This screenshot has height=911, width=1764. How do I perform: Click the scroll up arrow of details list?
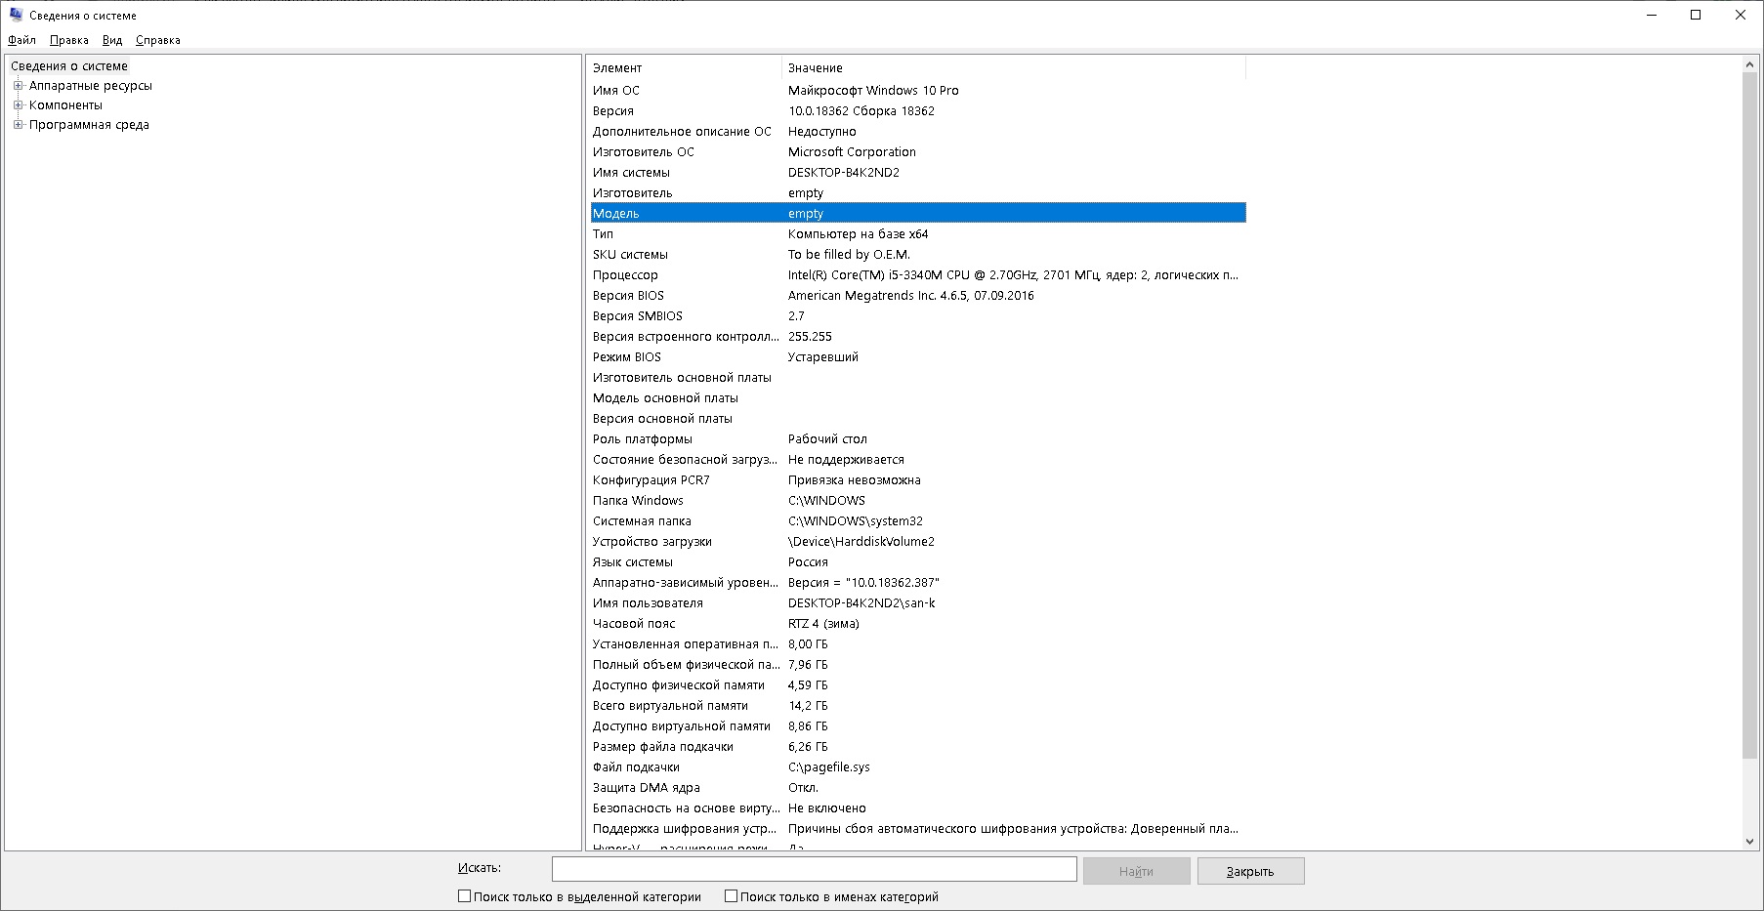[1749, 64]
